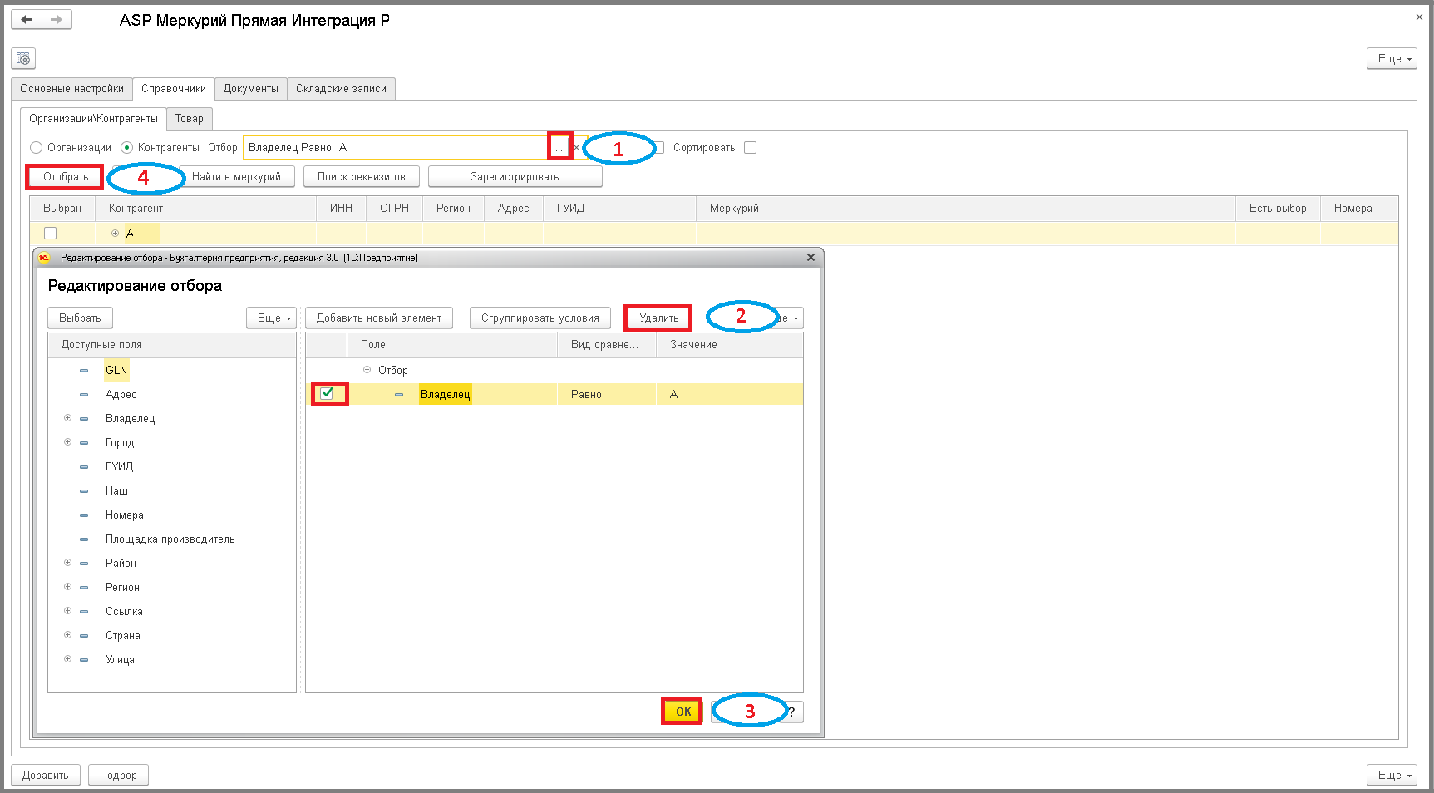
Task: Uncheck the Владелец filter condition checkbox
Action: [x=328, y=393]
